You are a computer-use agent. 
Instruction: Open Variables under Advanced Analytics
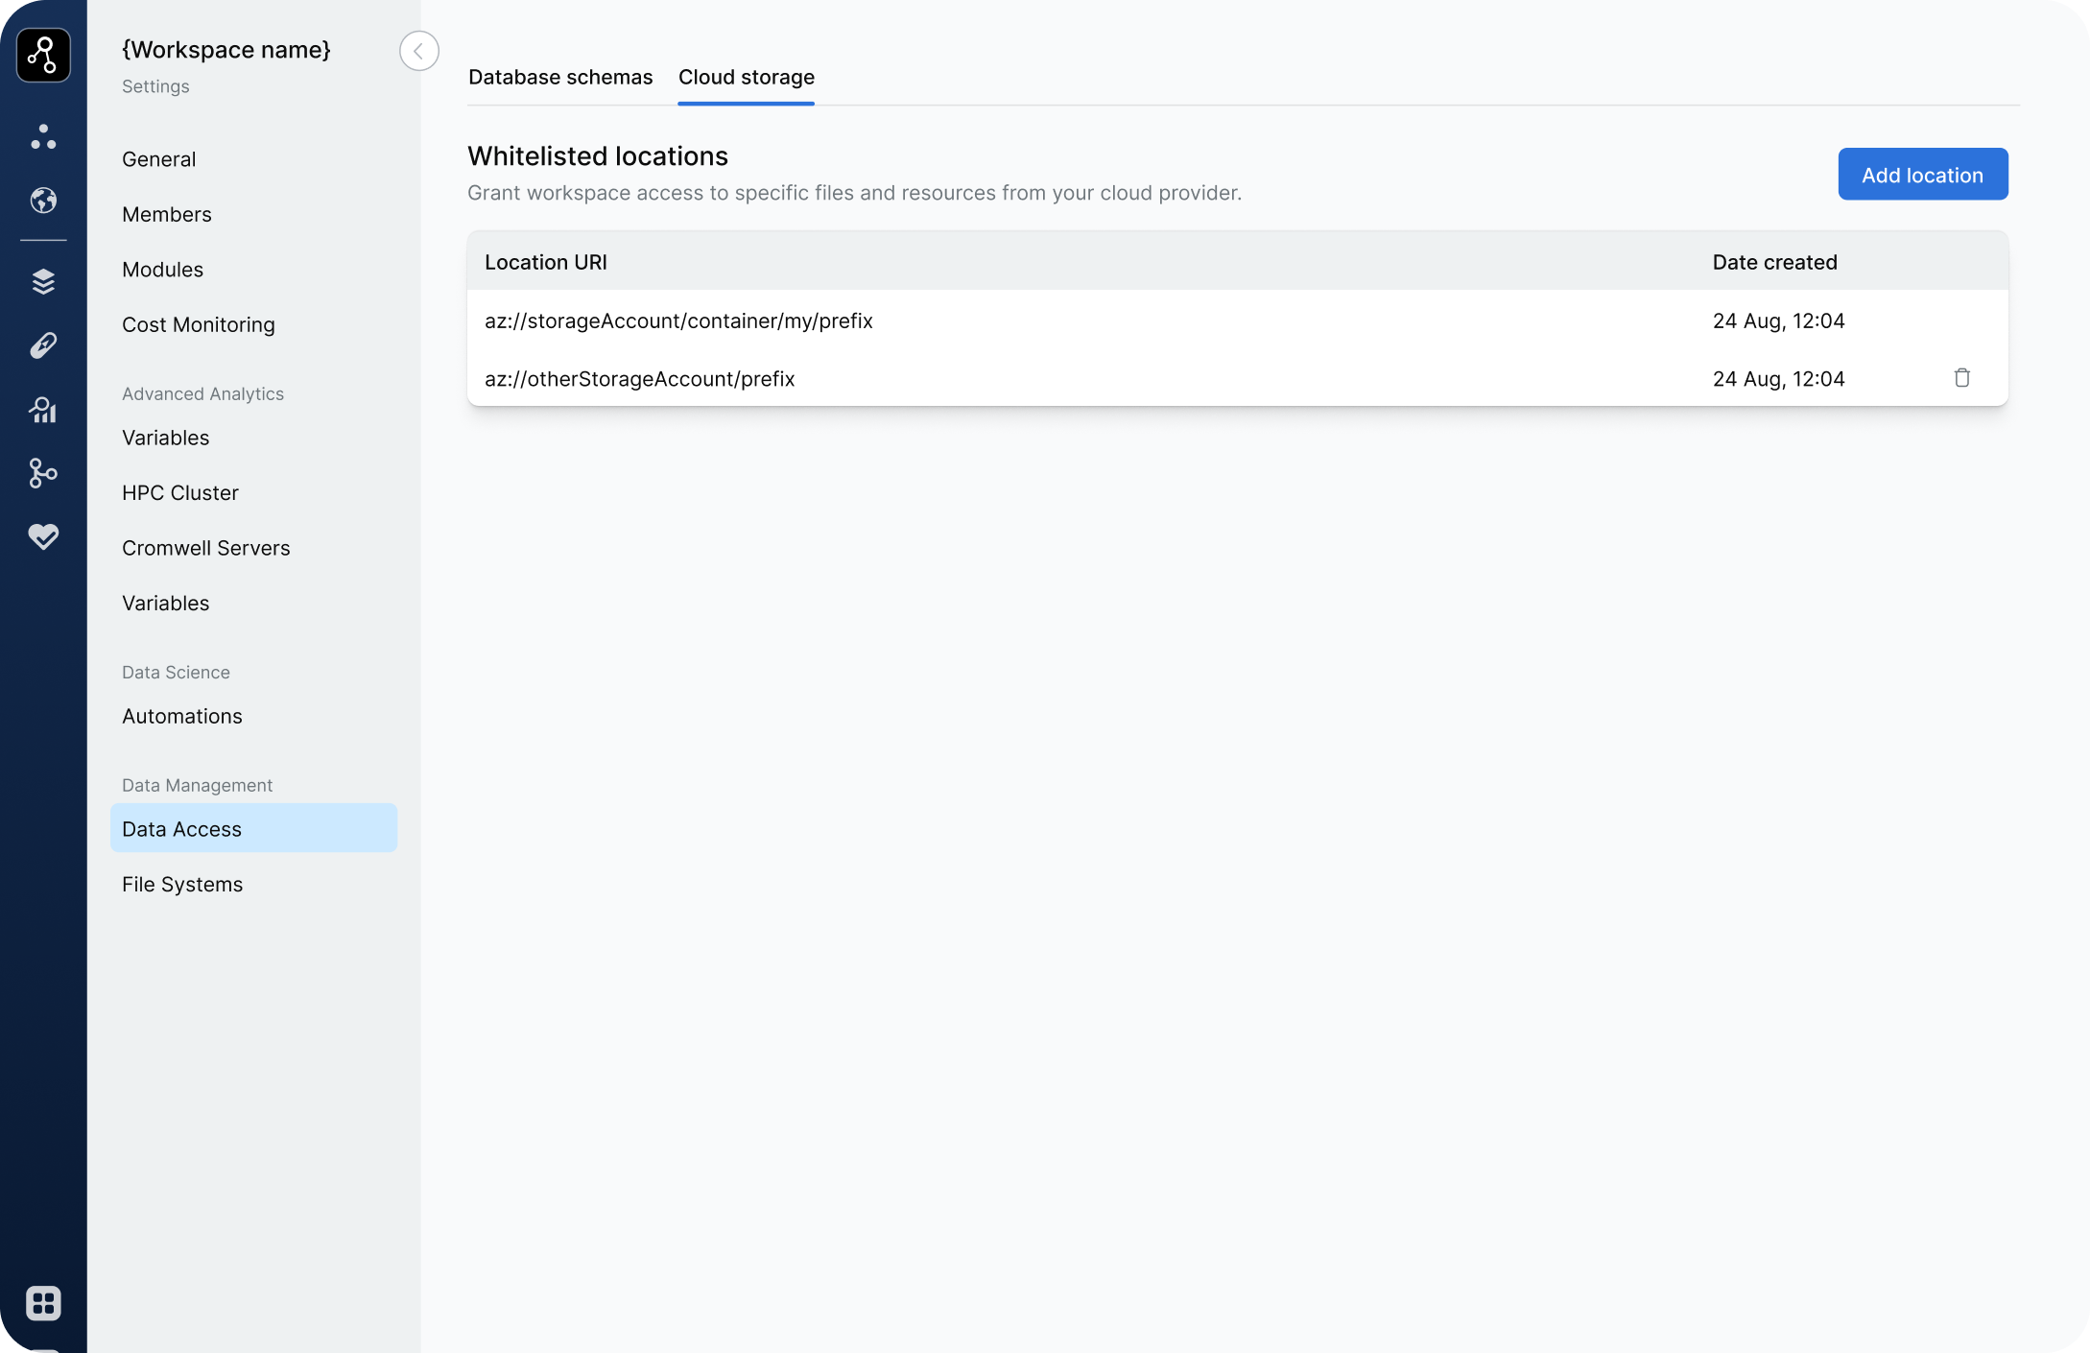tap(165, 438)
